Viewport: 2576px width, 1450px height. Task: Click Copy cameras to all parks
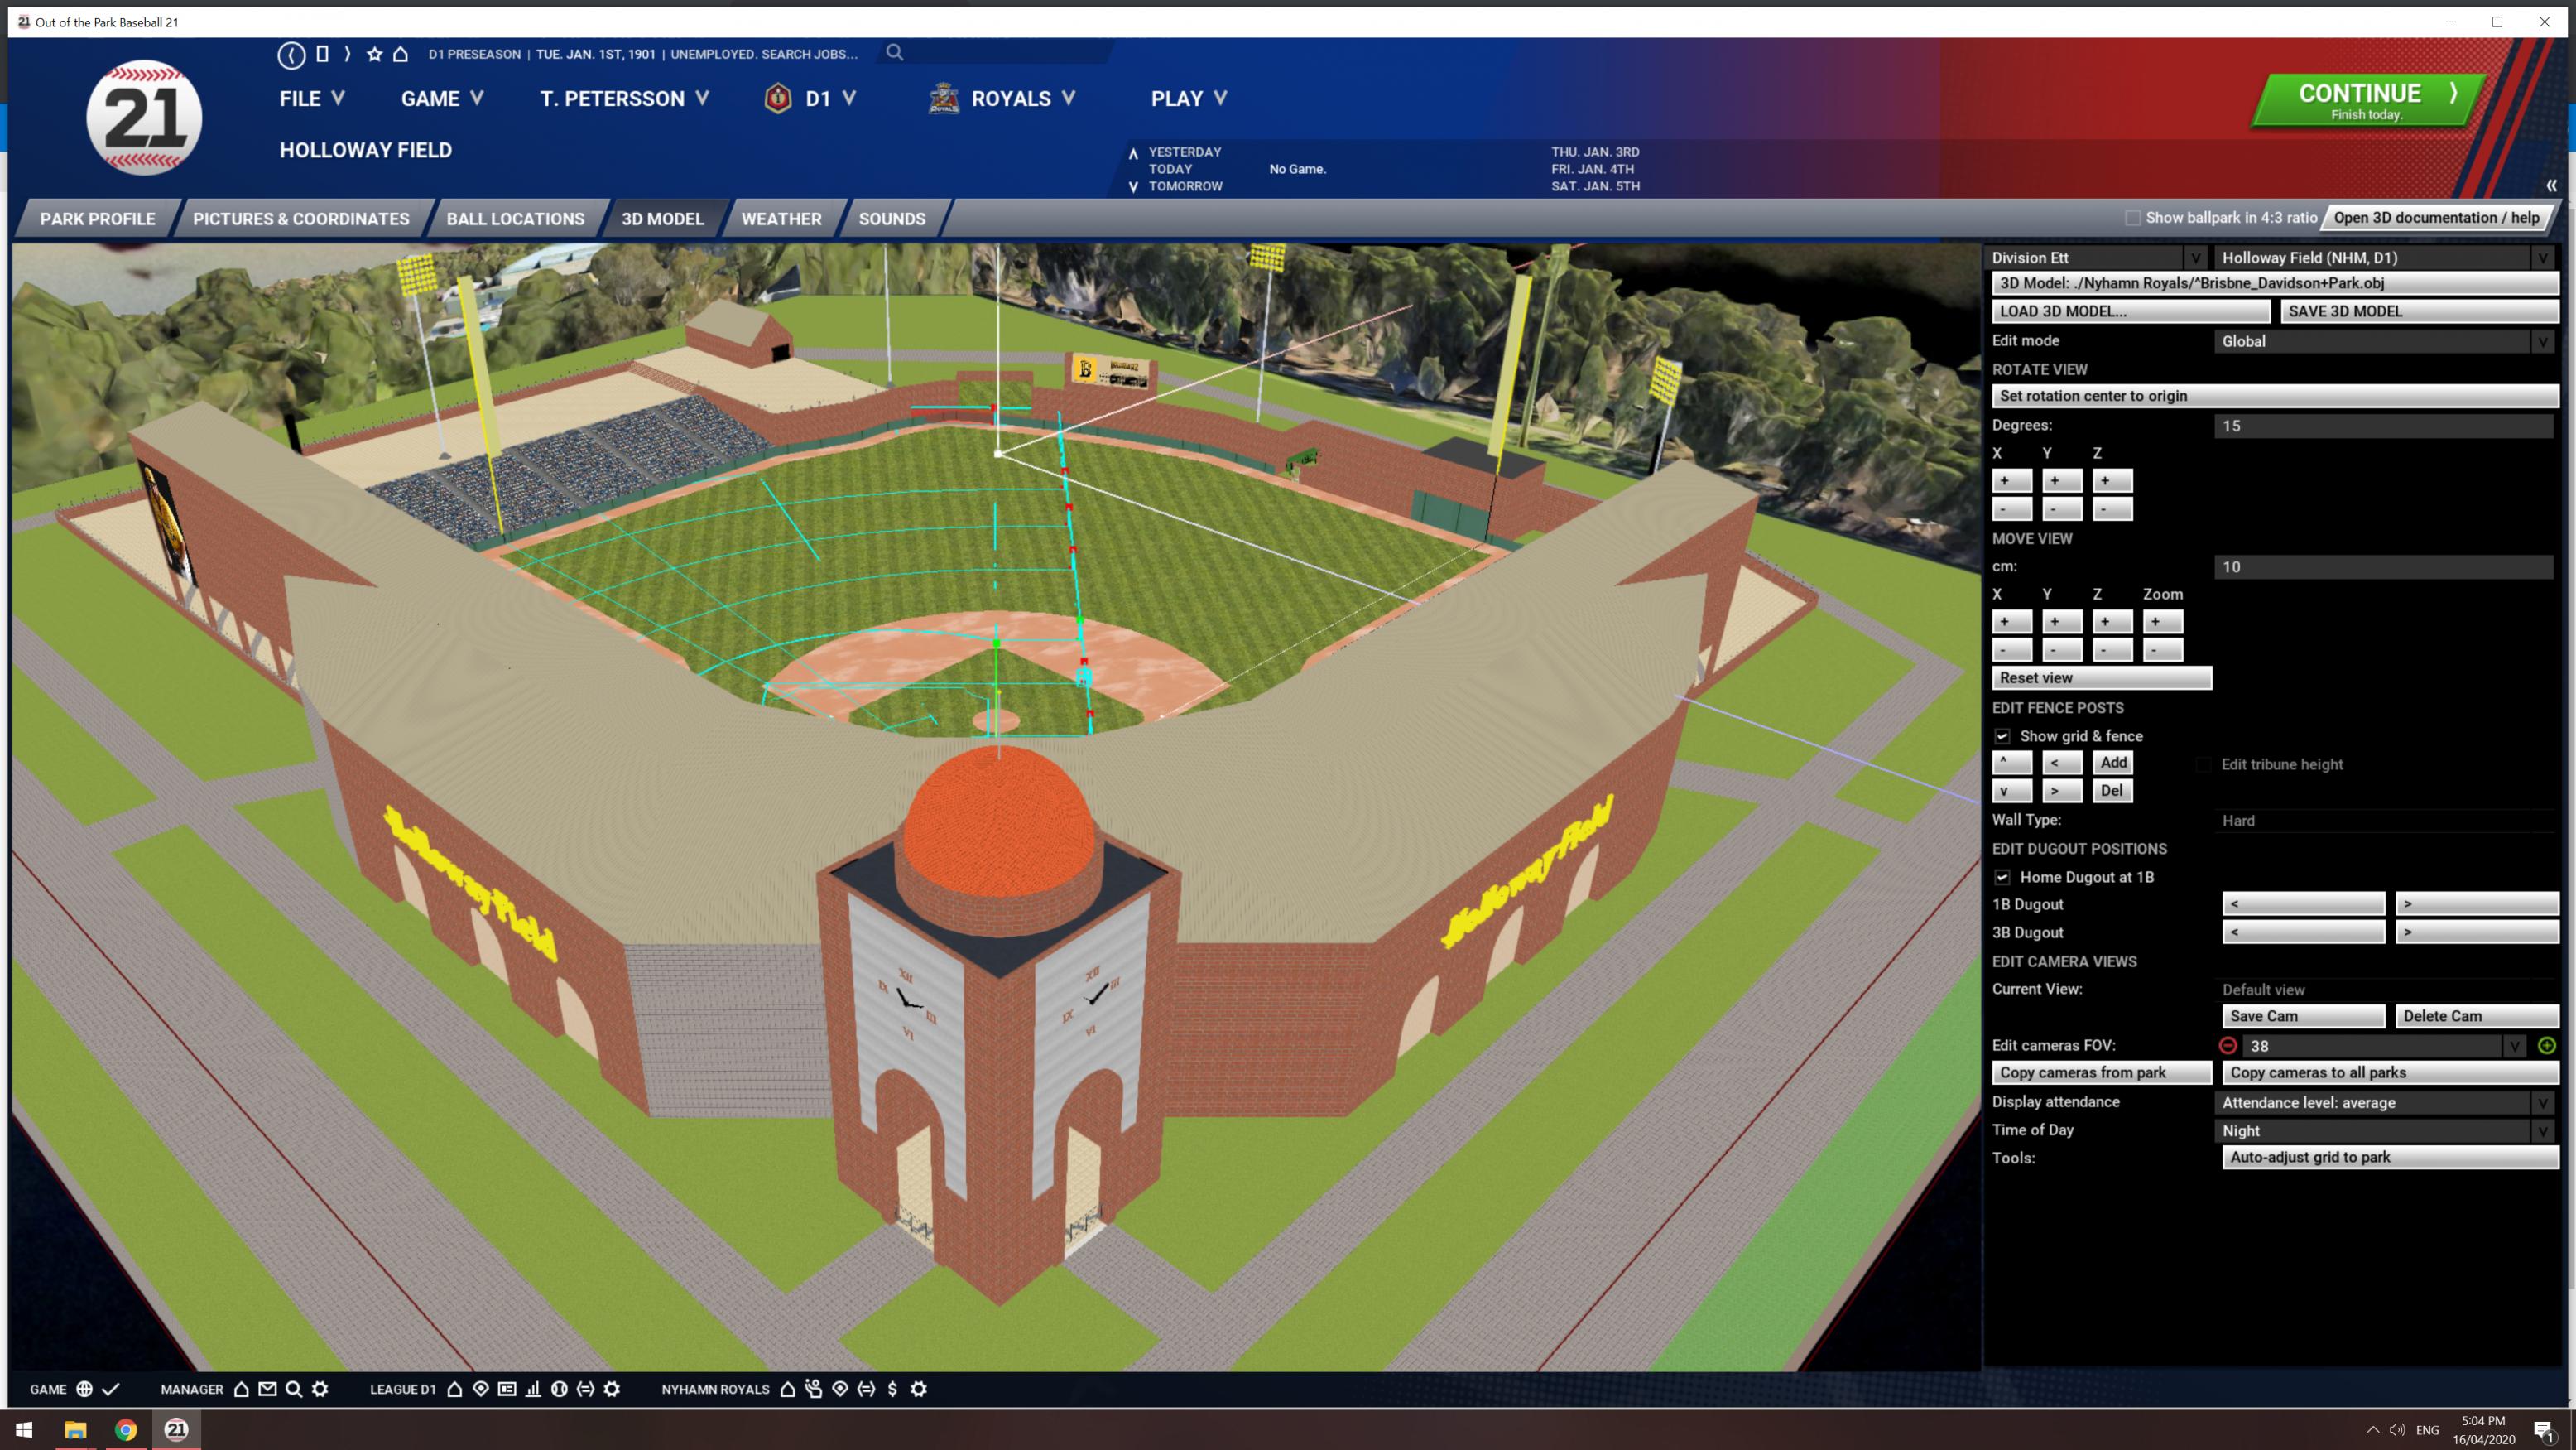(2390, 1072)
